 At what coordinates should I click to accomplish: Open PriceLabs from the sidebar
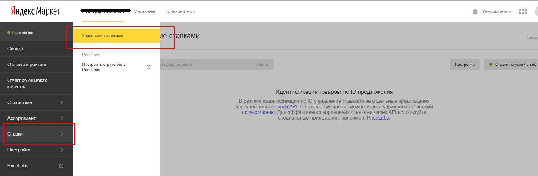pos(36,166)
